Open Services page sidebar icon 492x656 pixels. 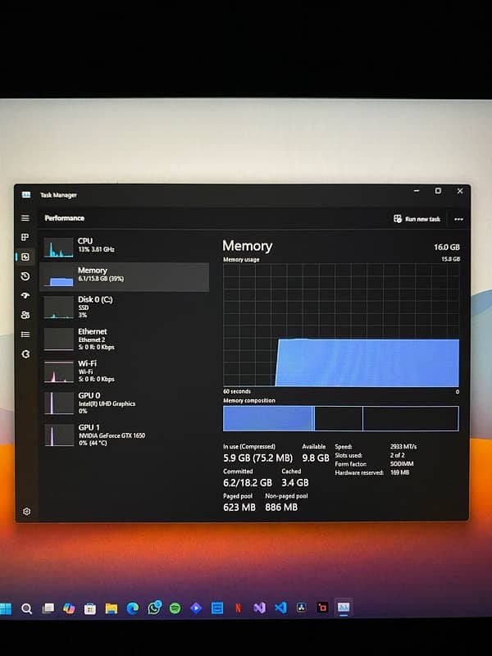[x=25, y=354]
